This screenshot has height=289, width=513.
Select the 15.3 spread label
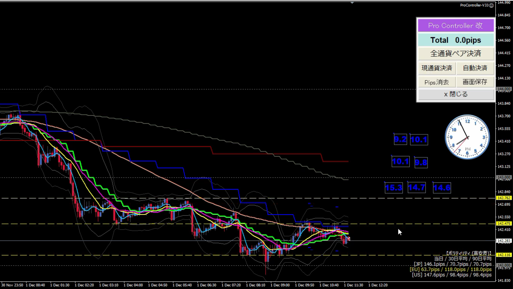coord(394,188)
